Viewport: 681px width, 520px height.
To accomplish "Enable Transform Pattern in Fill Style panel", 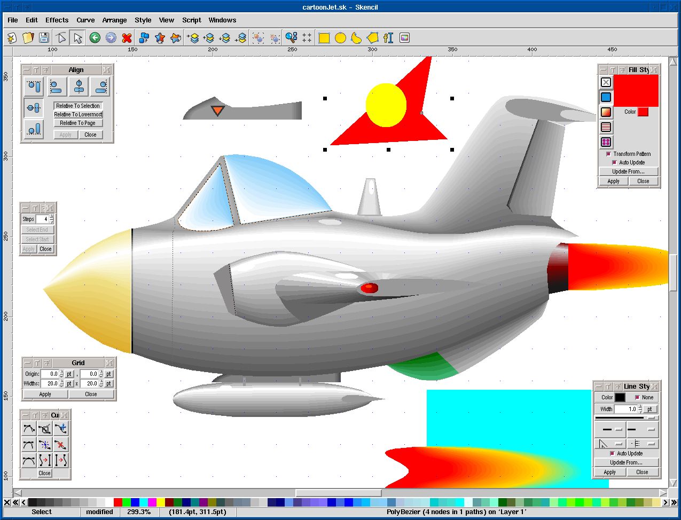I will click(x=607, y=154).
